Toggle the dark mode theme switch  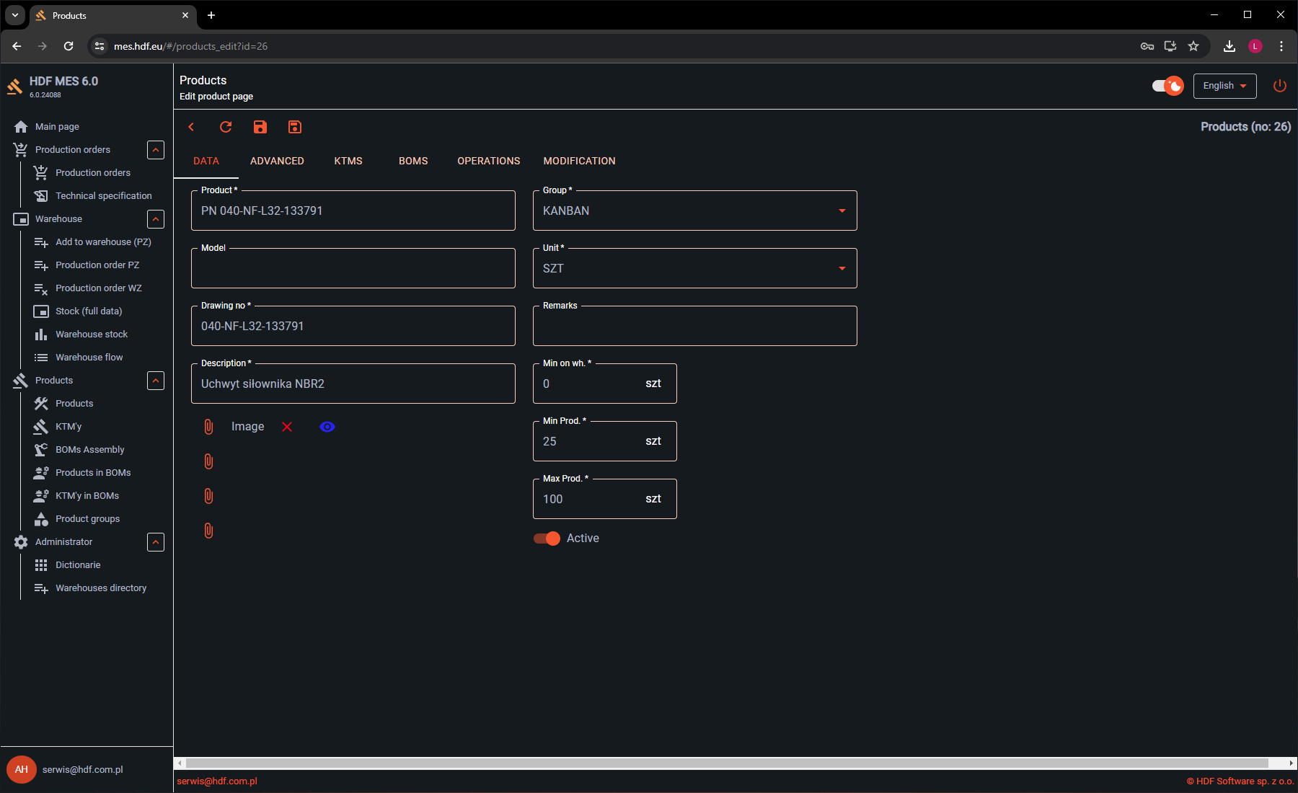point(1167,86)
